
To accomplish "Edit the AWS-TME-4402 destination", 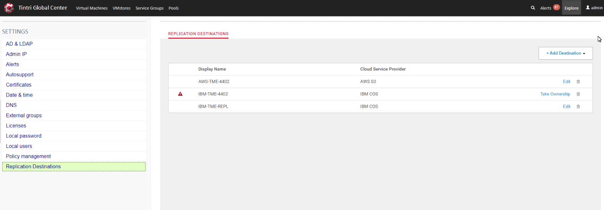I will [x=566, y=82].
